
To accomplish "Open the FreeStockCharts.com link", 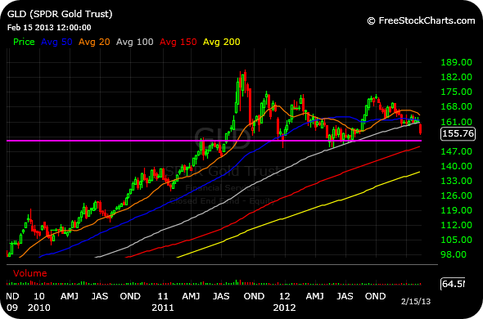I will click(421, 20).
